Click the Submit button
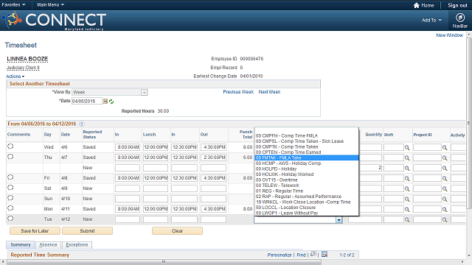The height and width of the screenshot is (265, 472). pos(87,230)
